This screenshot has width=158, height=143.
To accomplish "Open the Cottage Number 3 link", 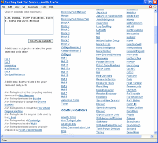I will click(71, 51).
